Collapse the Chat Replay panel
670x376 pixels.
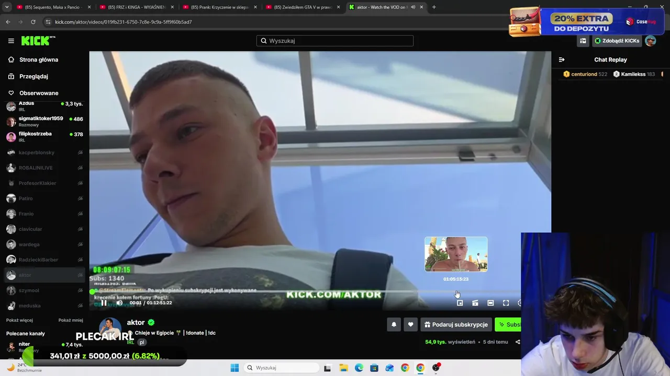pyautogui.click(x=562, y=60)
